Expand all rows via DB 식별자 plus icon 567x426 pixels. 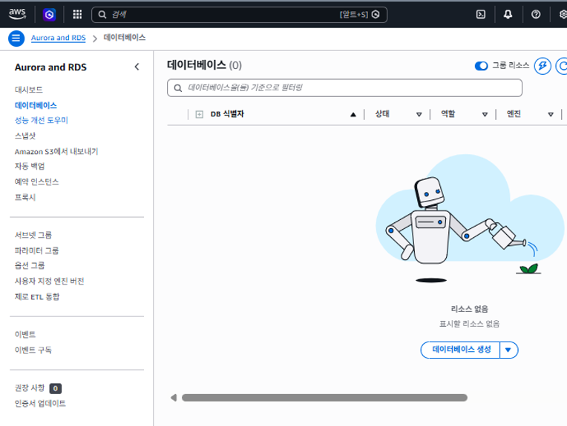pos(199,114)
